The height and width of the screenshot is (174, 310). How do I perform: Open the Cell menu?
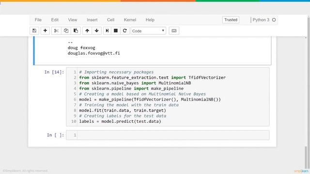[111, 20]
